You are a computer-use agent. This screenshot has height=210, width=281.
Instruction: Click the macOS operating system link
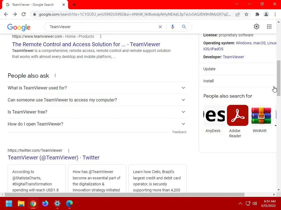pos(259,43)
